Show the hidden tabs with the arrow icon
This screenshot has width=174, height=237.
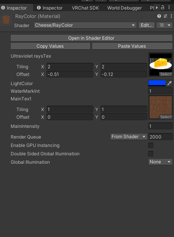click(157, 8)
